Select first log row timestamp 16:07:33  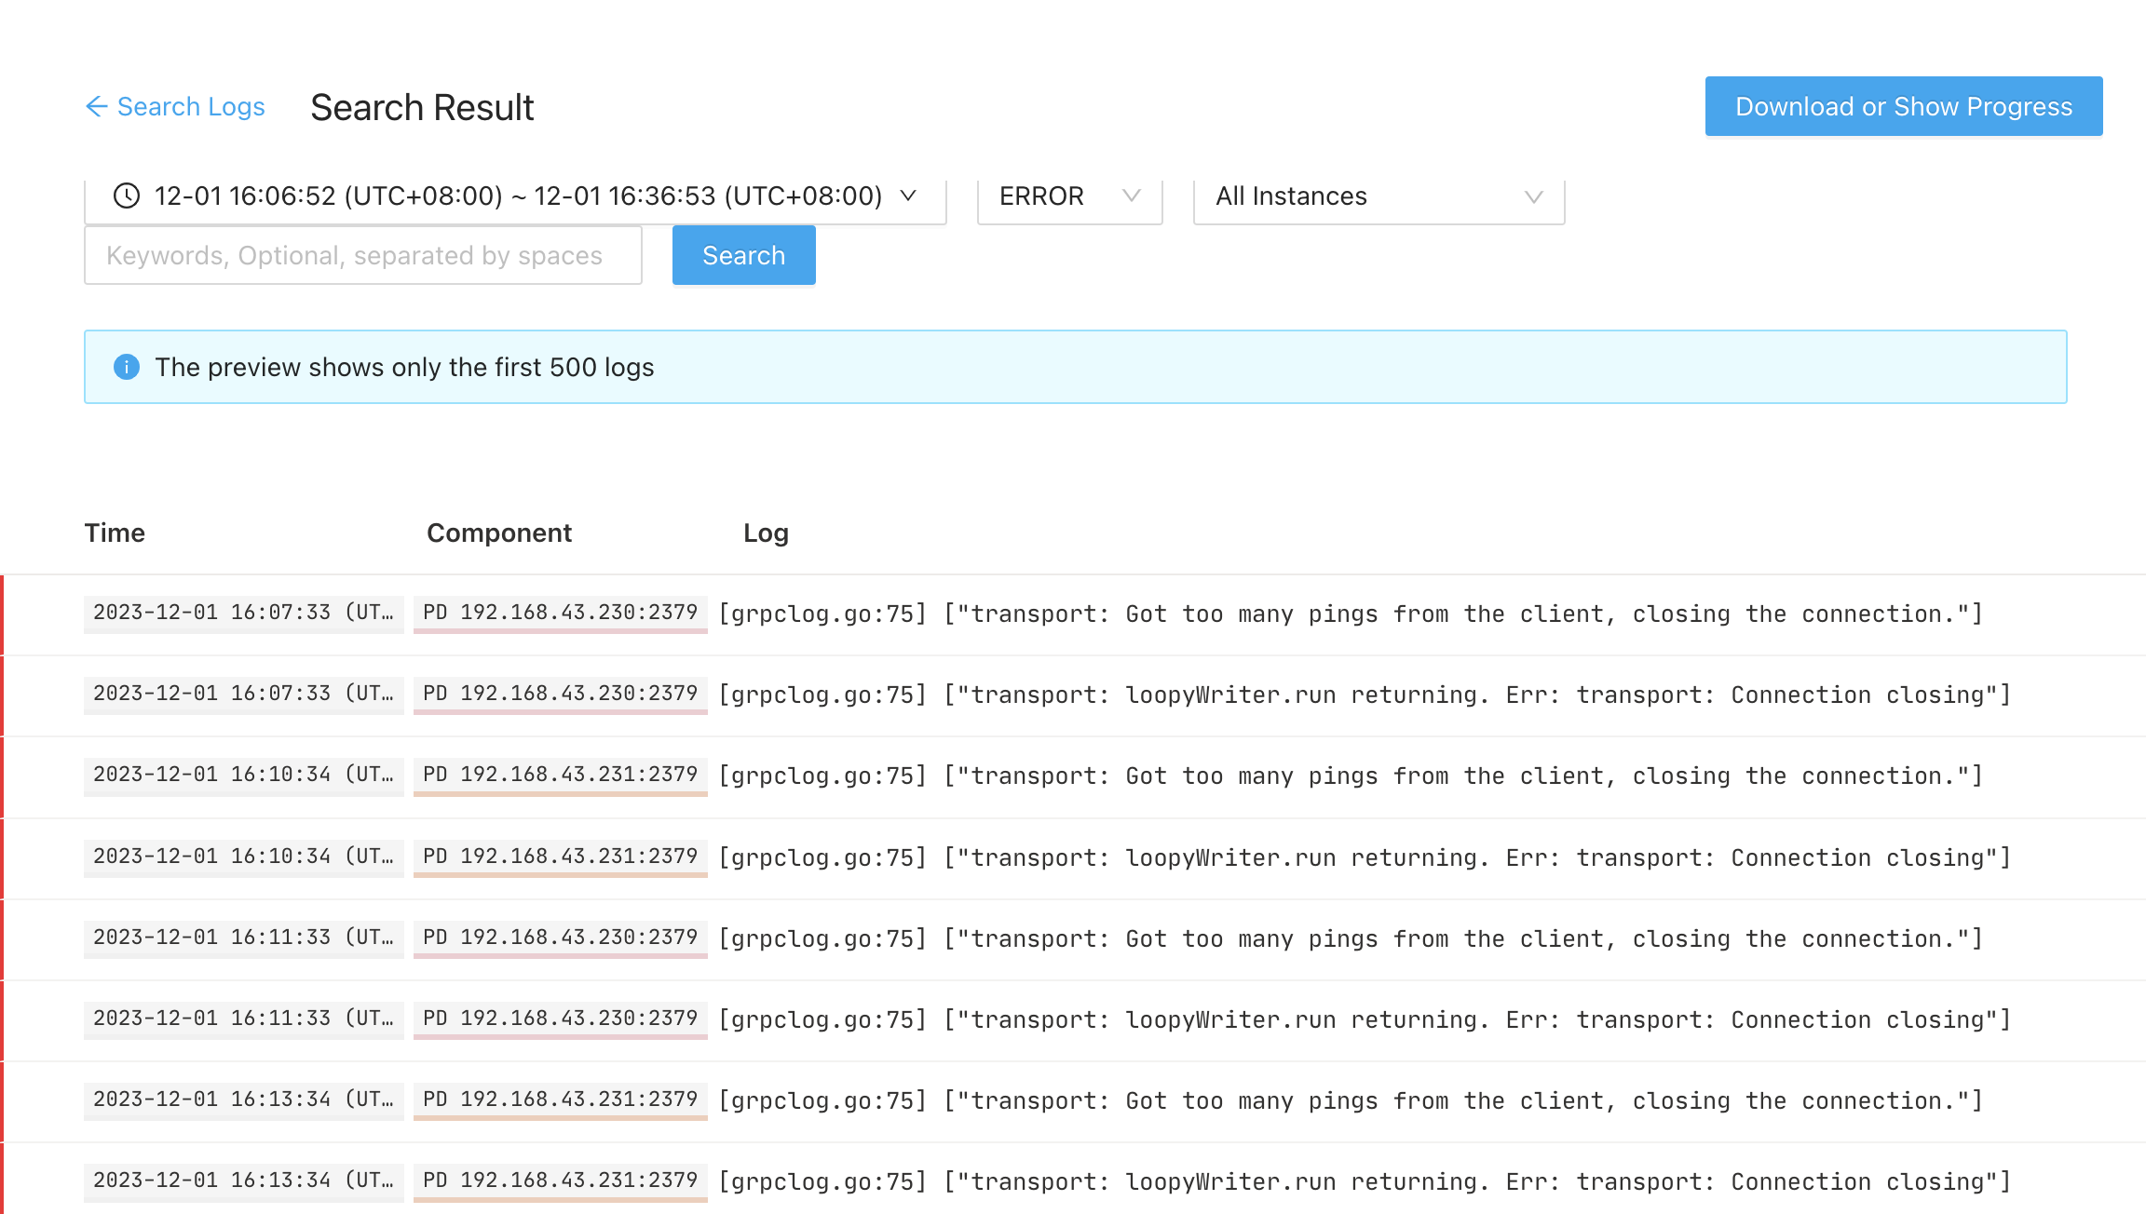(243, 613)
